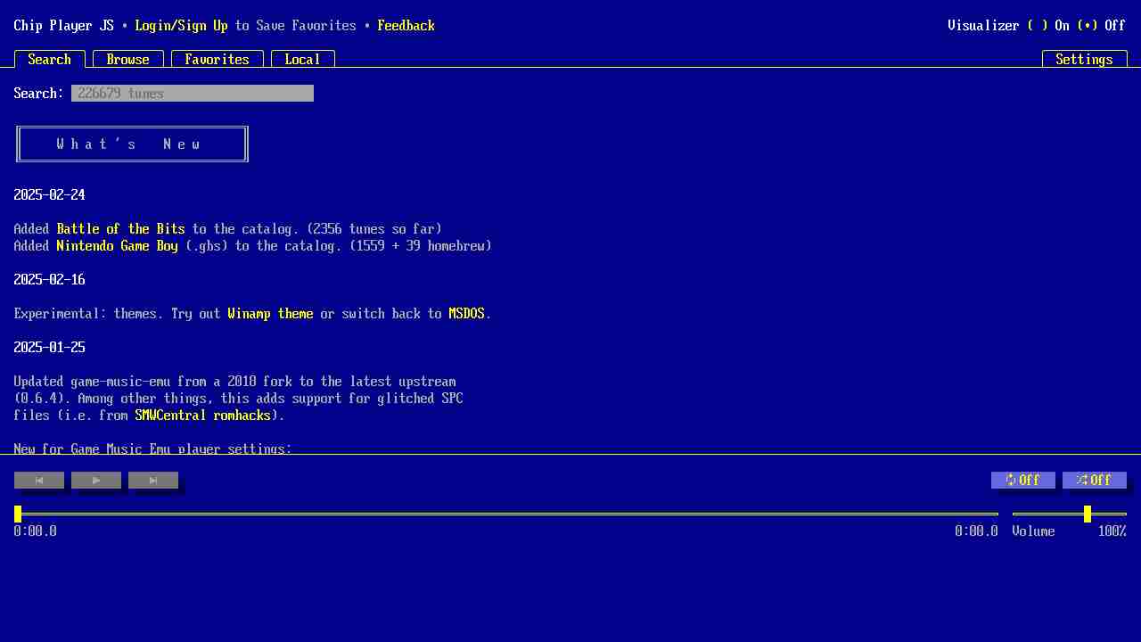Try out the Winamp theme link

[x=271, y=314]
